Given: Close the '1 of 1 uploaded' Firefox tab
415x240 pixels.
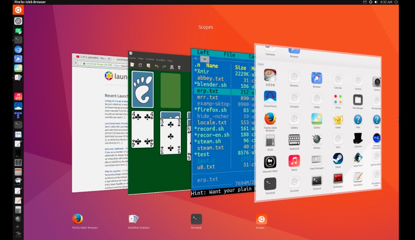Looking at the screenshot, I should 109,59.
